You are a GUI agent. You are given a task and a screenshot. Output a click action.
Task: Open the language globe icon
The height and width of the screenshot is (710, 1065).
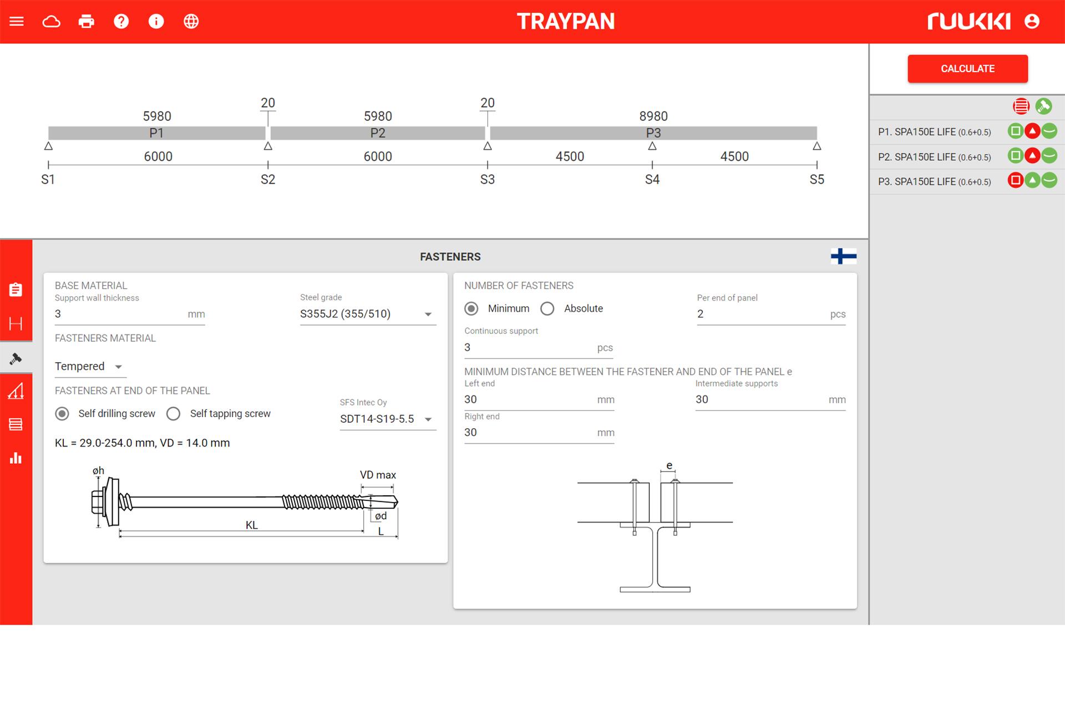click(191, 22)
